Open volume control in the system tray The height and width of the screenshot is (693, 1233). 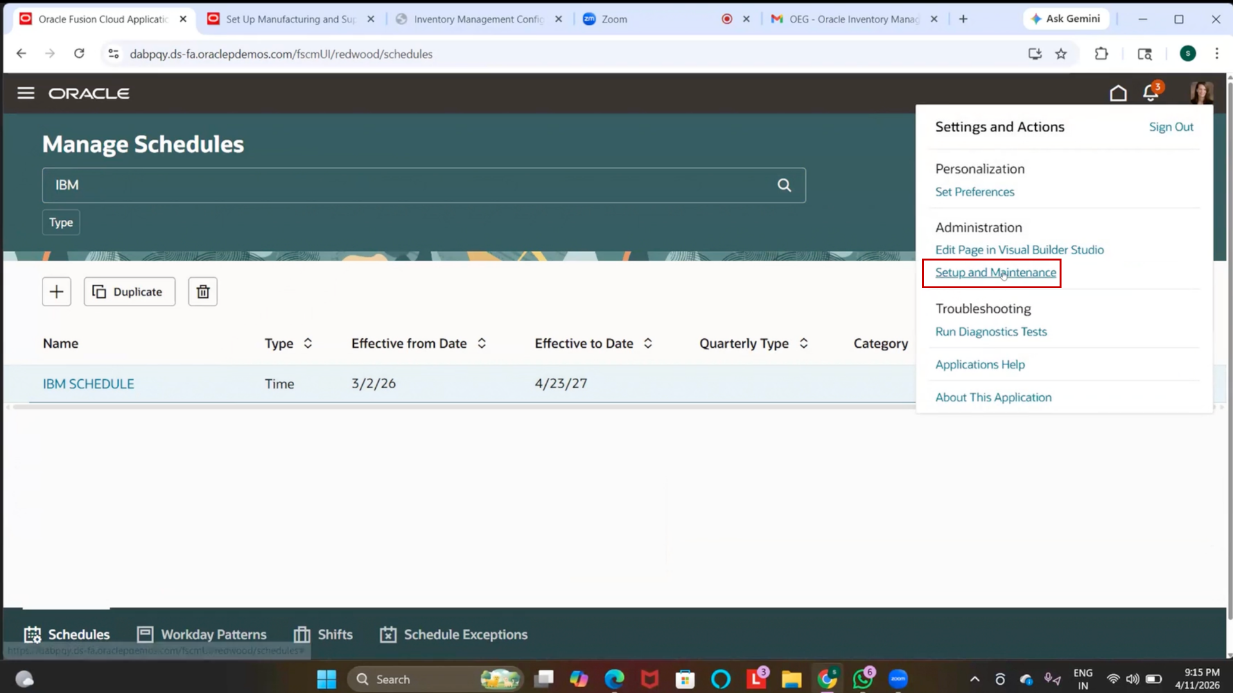1133,679
